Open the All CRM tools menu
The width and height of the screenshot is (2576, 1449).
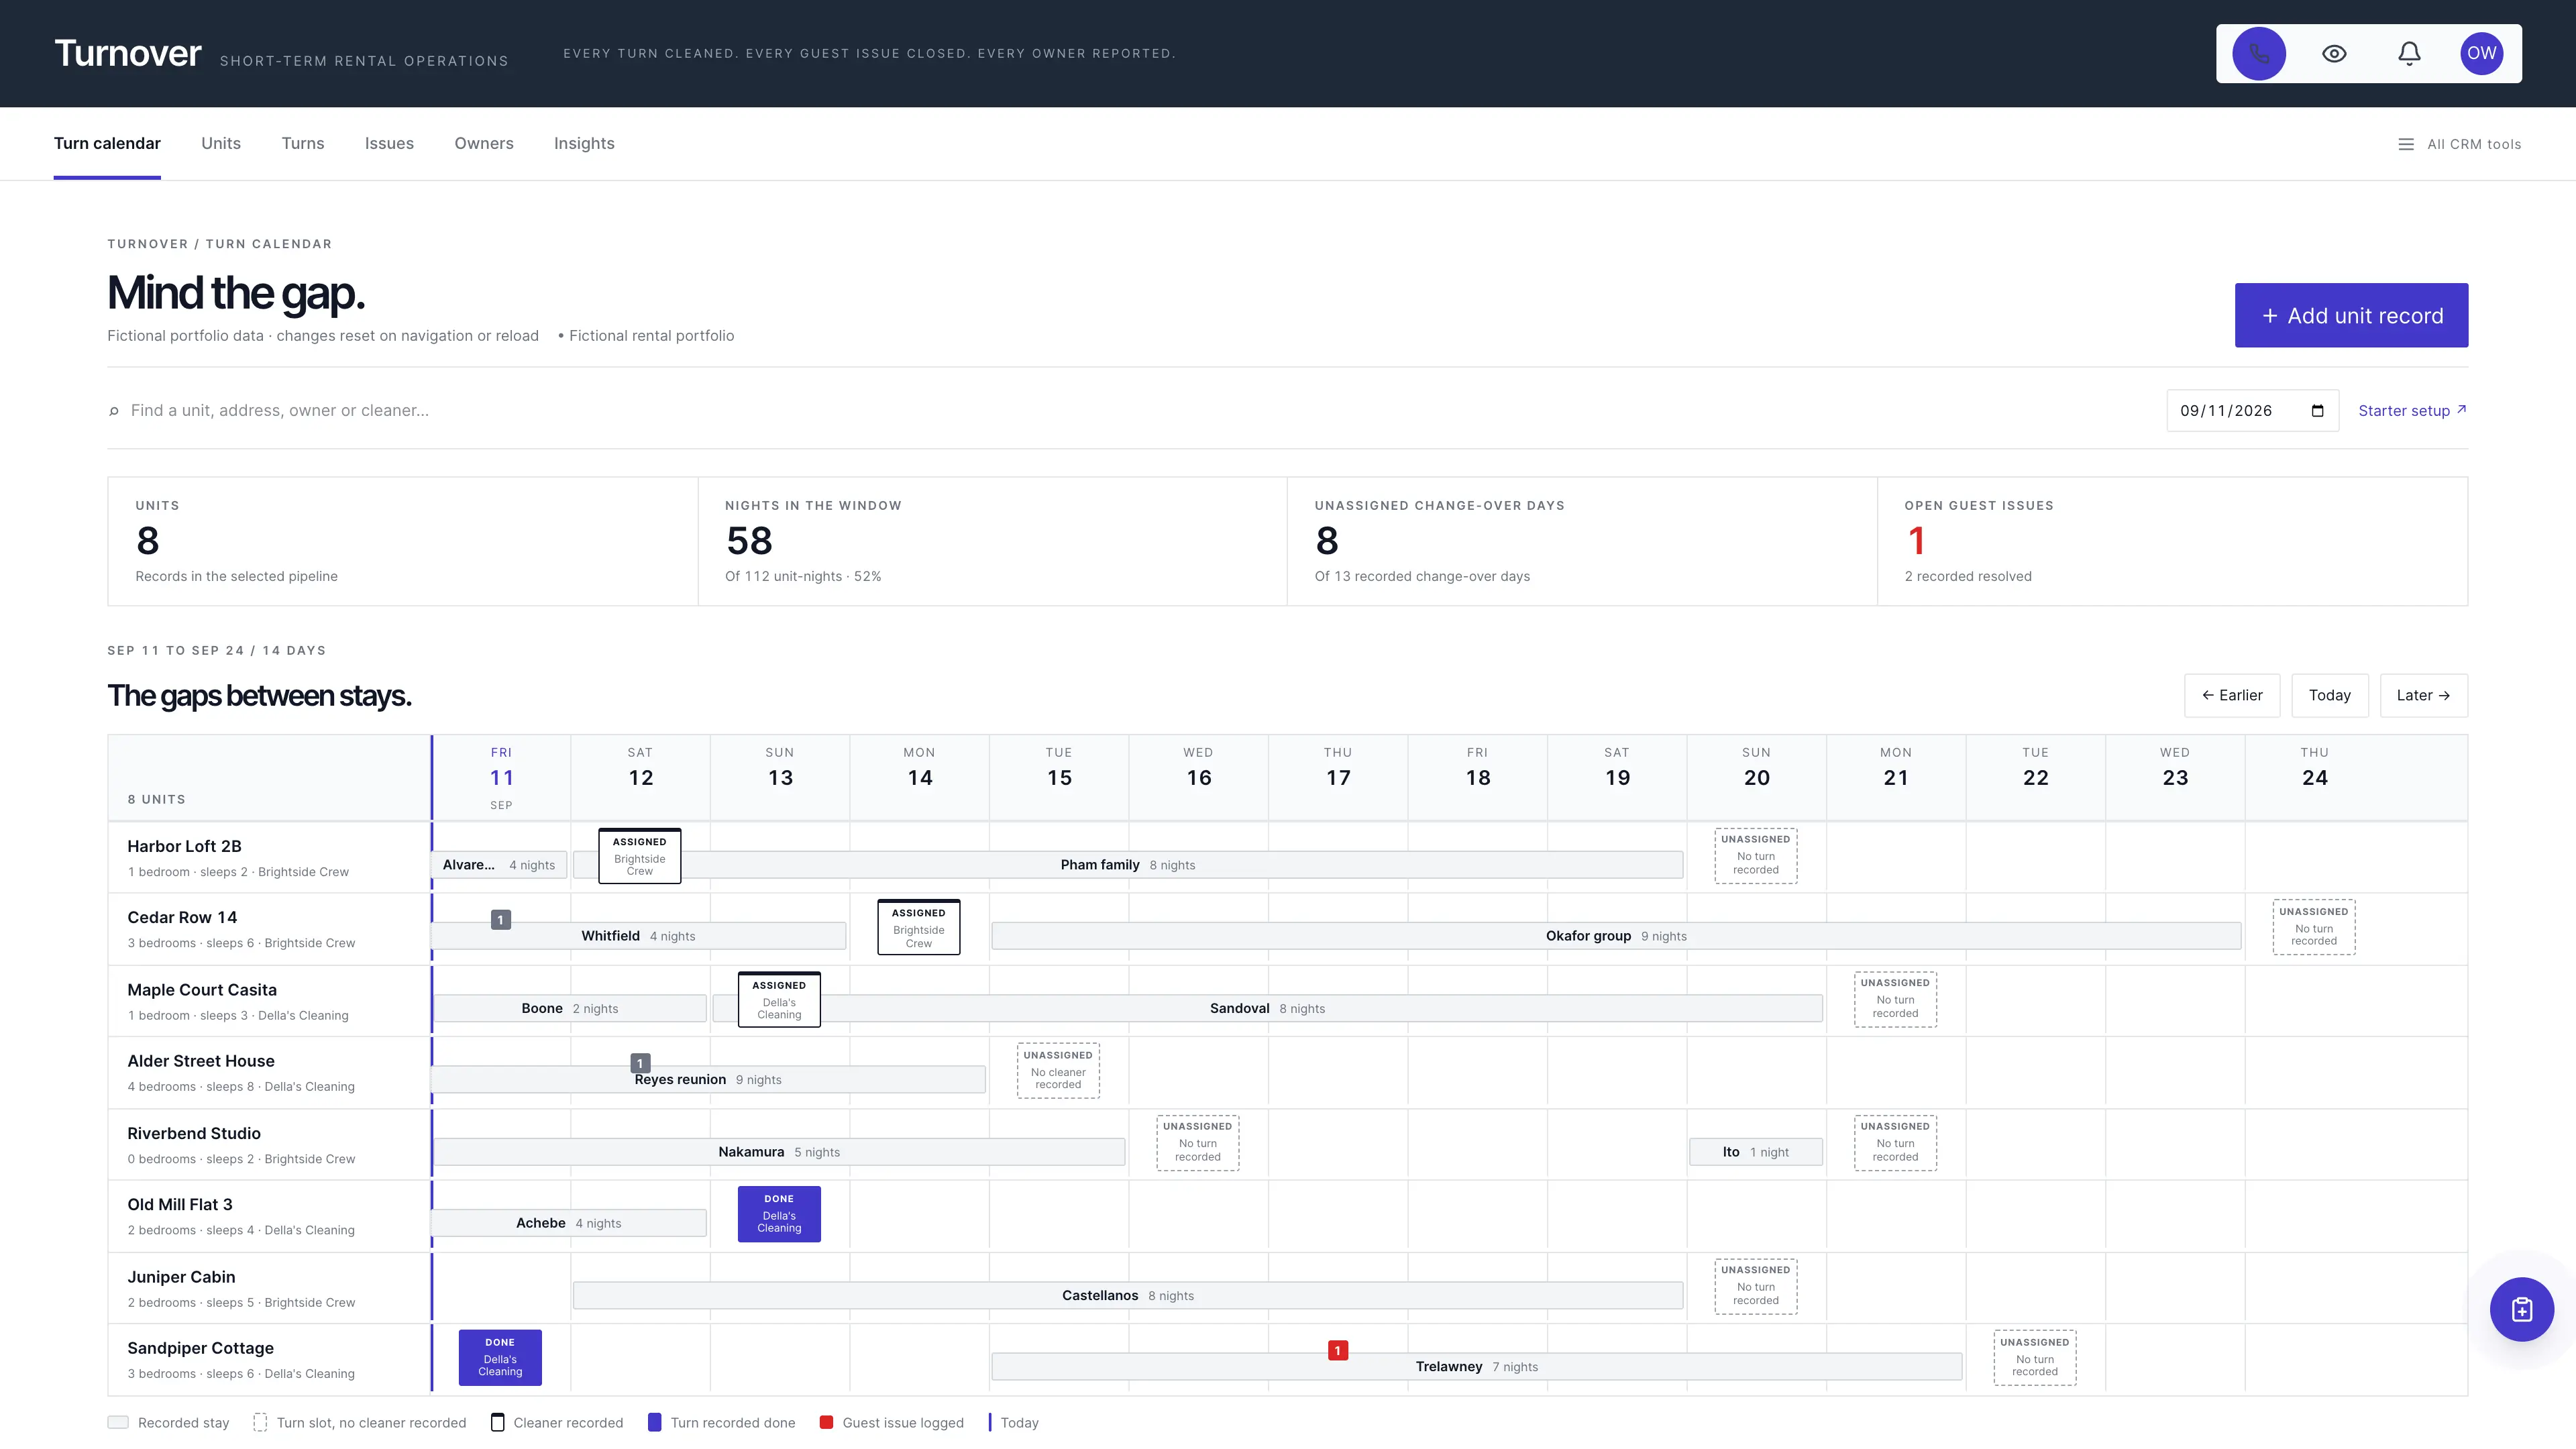pos(2460,144)
